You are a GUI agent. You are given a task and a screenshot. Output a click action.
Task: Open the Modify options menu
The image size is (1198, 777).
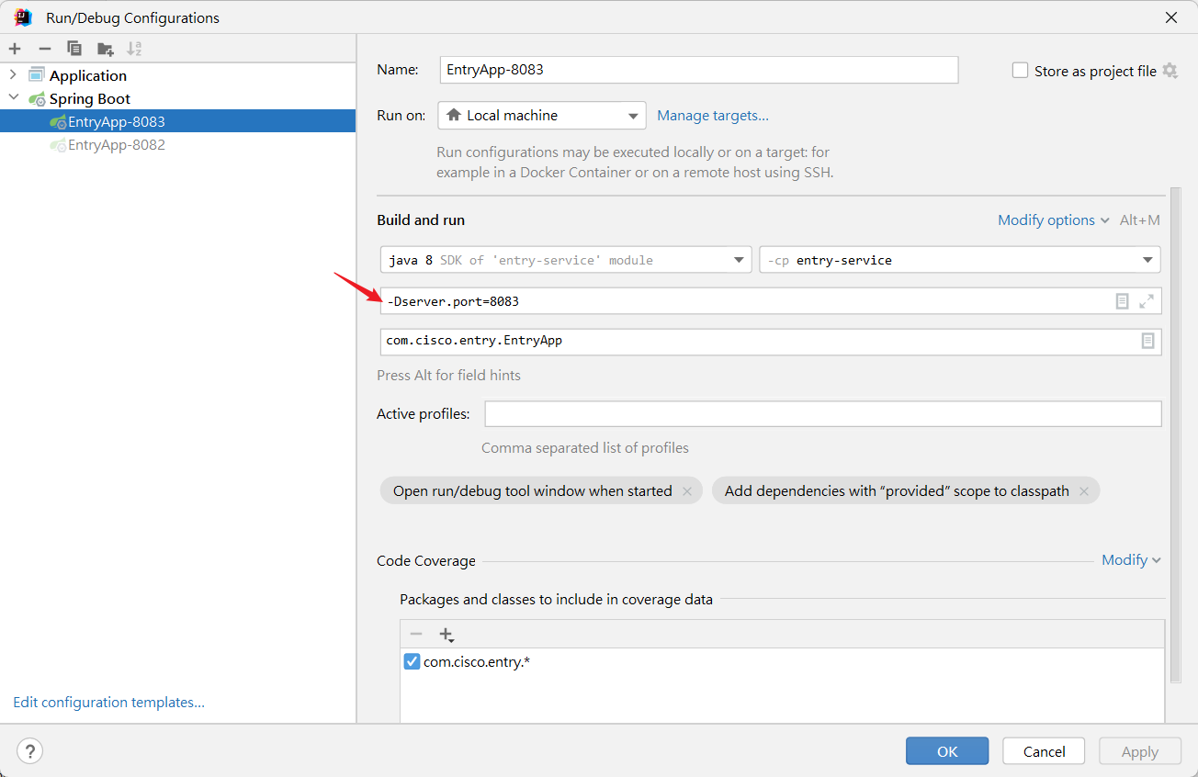[x=1053, y=220]
